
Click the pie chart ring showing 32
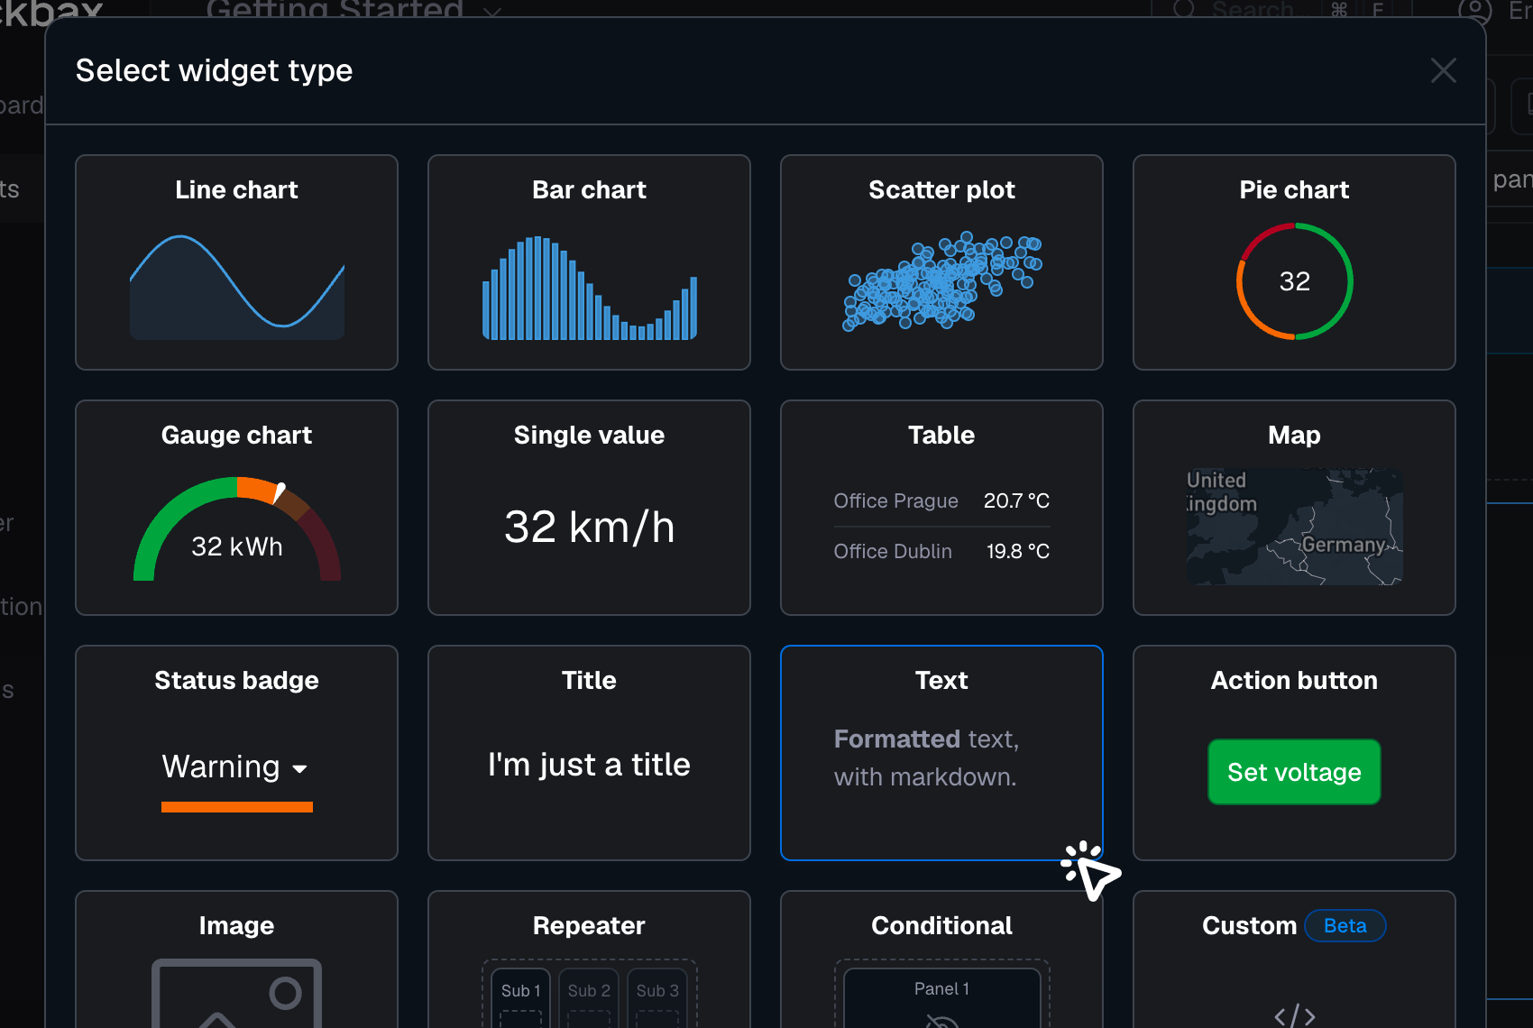pos(1294,281)
